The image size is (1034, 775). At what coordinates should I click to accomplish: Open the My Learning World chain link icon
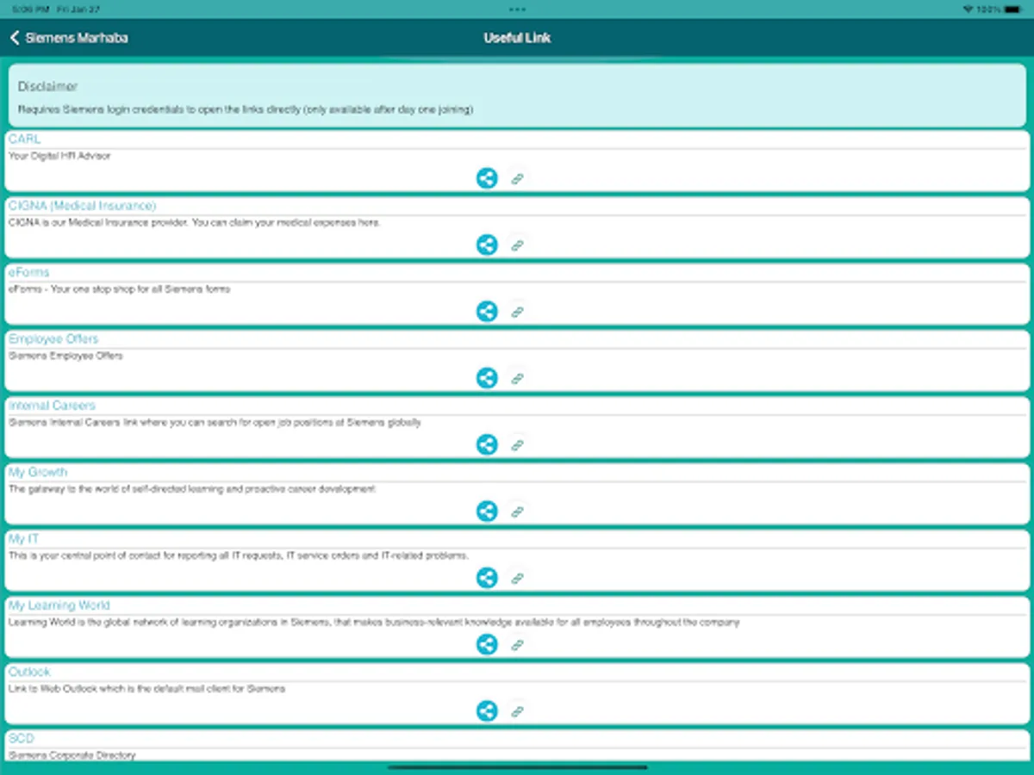[x=517, y=644]
